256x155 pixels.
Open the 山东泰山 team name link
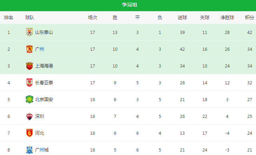[44, 33]
